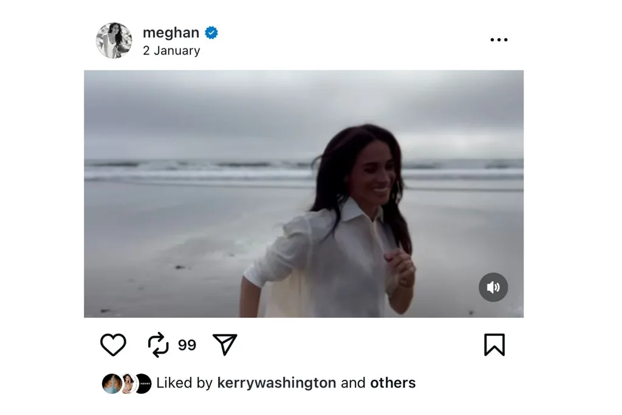Click meghan's verified blue checkmark badge
This screenshot has width=622, height=415.
point(211,33)
